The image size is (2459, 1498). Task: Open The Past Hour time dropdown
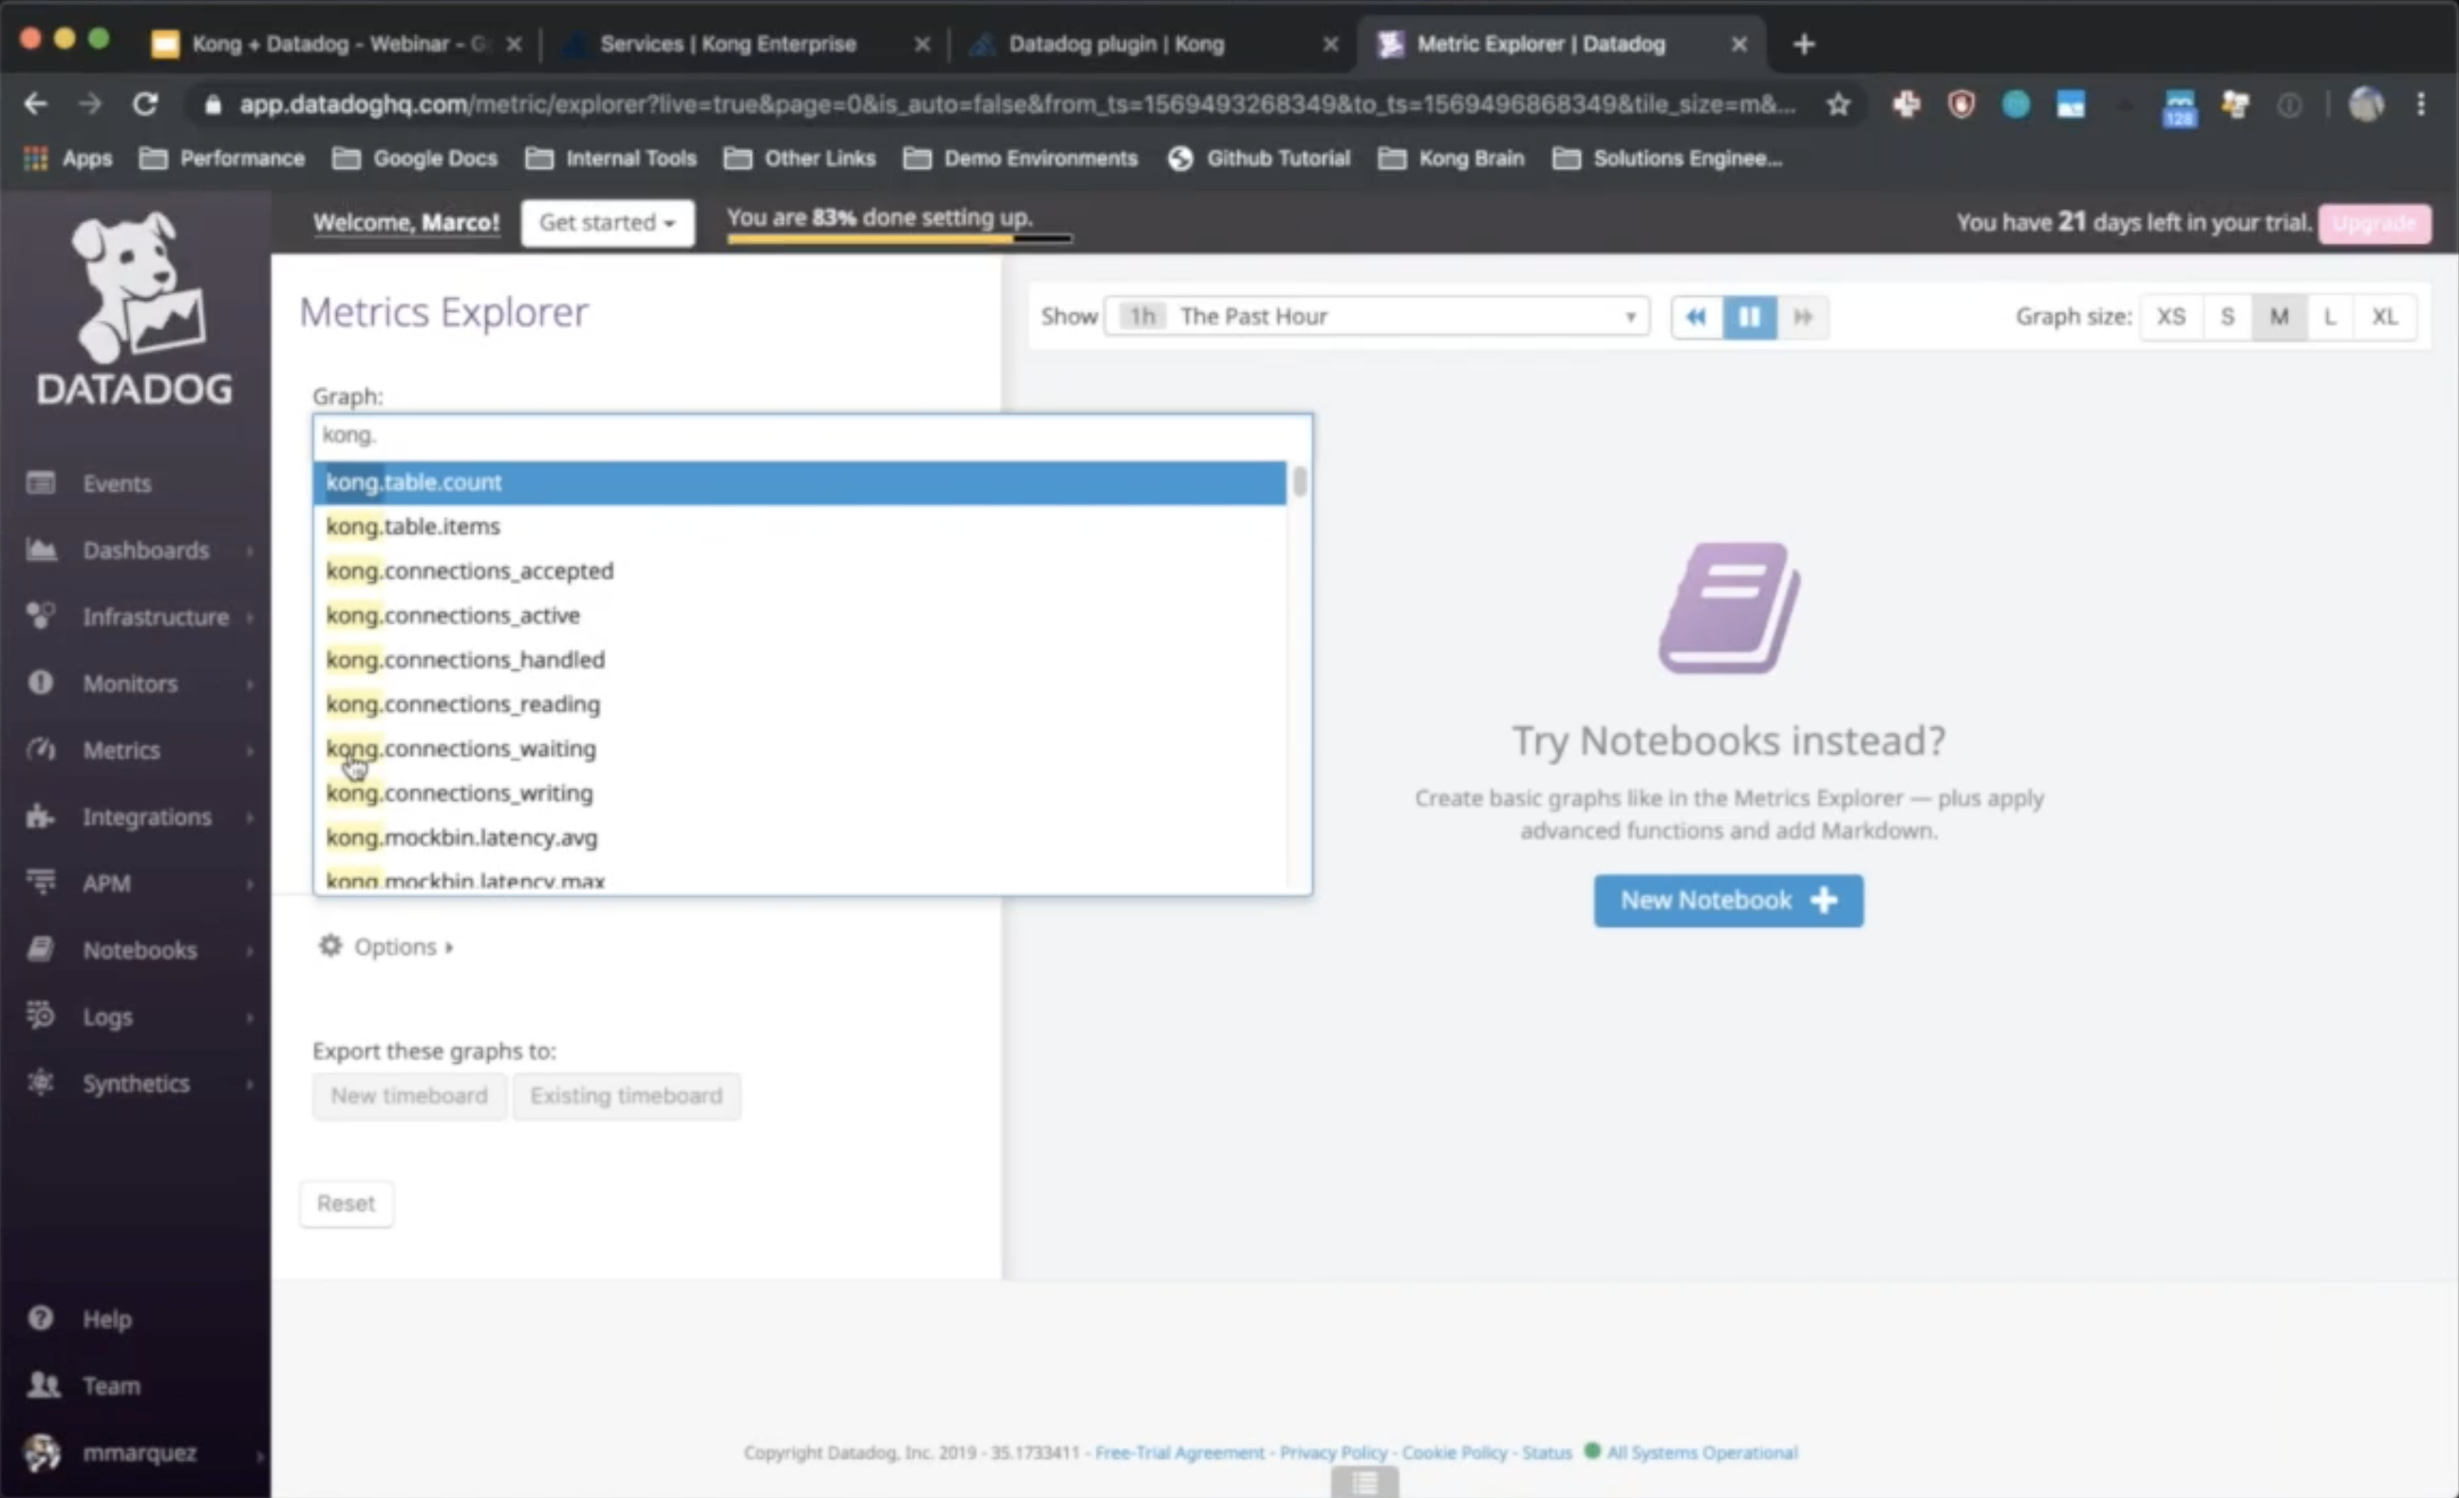[x=1377, y=316]
